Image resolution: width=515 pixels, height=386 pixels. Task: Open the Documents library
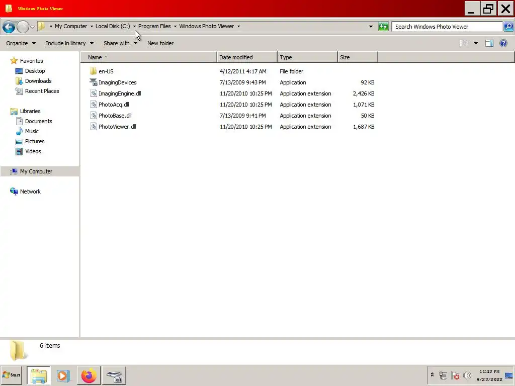tap(38, 121)
